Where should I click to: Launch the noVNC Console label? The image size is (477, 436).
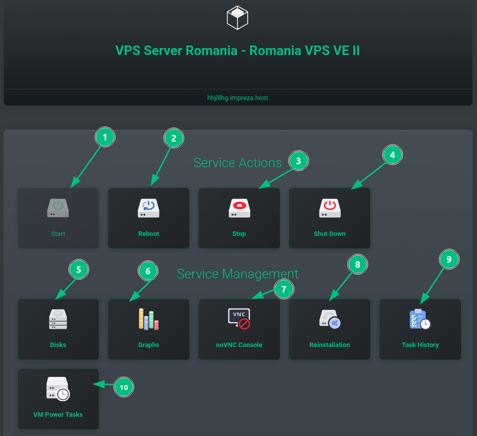tap(239, 345)
